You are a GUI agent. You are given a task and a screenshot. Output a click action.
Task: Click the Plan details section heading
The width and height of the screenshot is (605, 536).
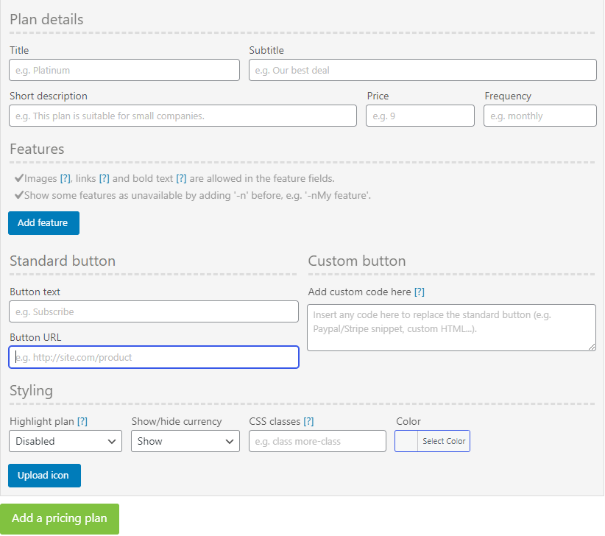point(46,20)
